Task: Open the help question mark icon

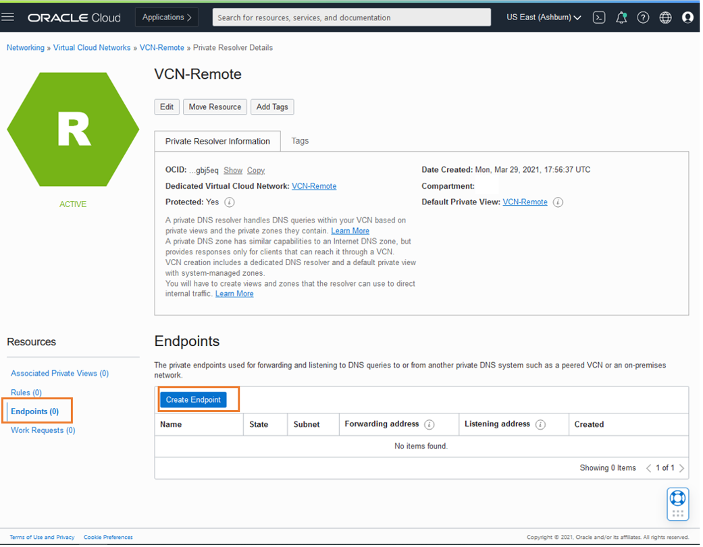Action: click(x=643, y=18)
